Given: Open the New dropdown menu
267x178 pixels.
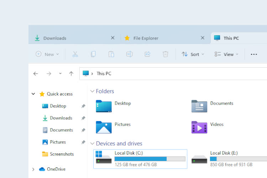Looking at the screenshot, I should click(x=47, y=54).
